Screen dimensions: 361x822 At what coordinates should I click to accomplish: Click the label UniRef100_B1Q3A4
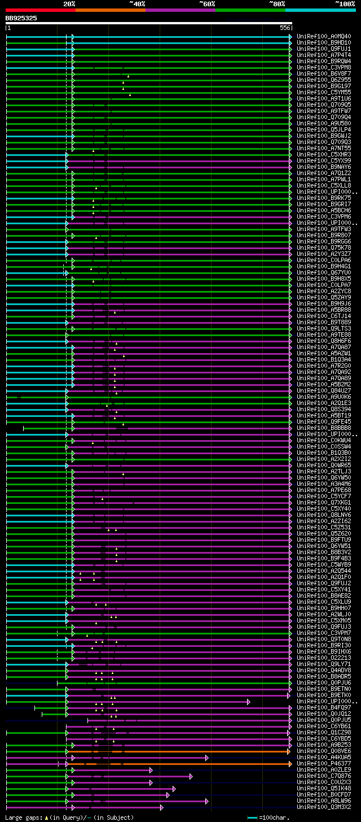click(324, 359)
